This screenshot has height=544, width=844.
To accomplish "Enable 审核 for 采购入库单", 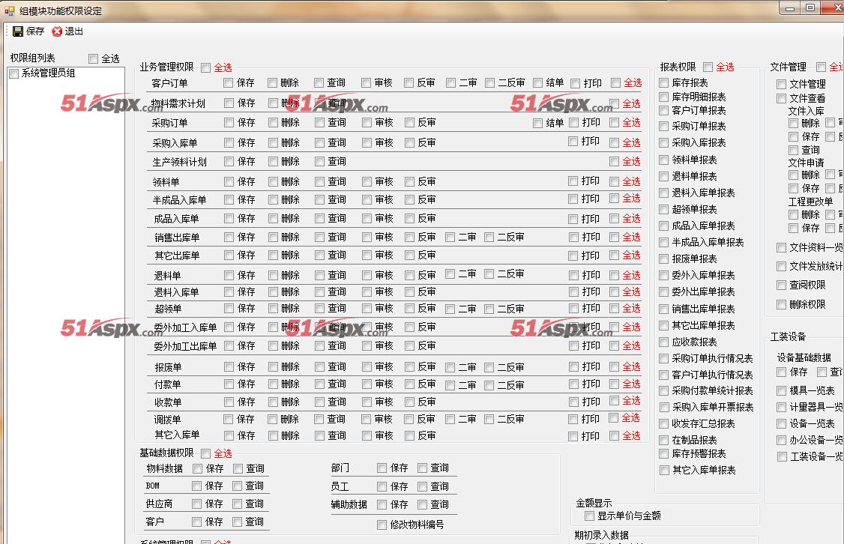I will (x=367, y=142).
